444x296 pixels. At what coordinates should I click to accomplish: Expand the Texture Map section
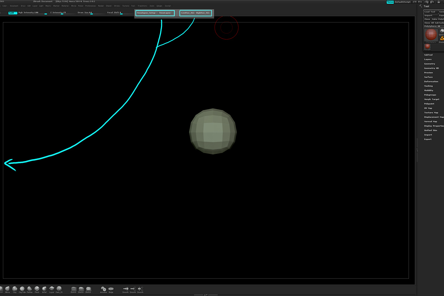coord(431,112)
